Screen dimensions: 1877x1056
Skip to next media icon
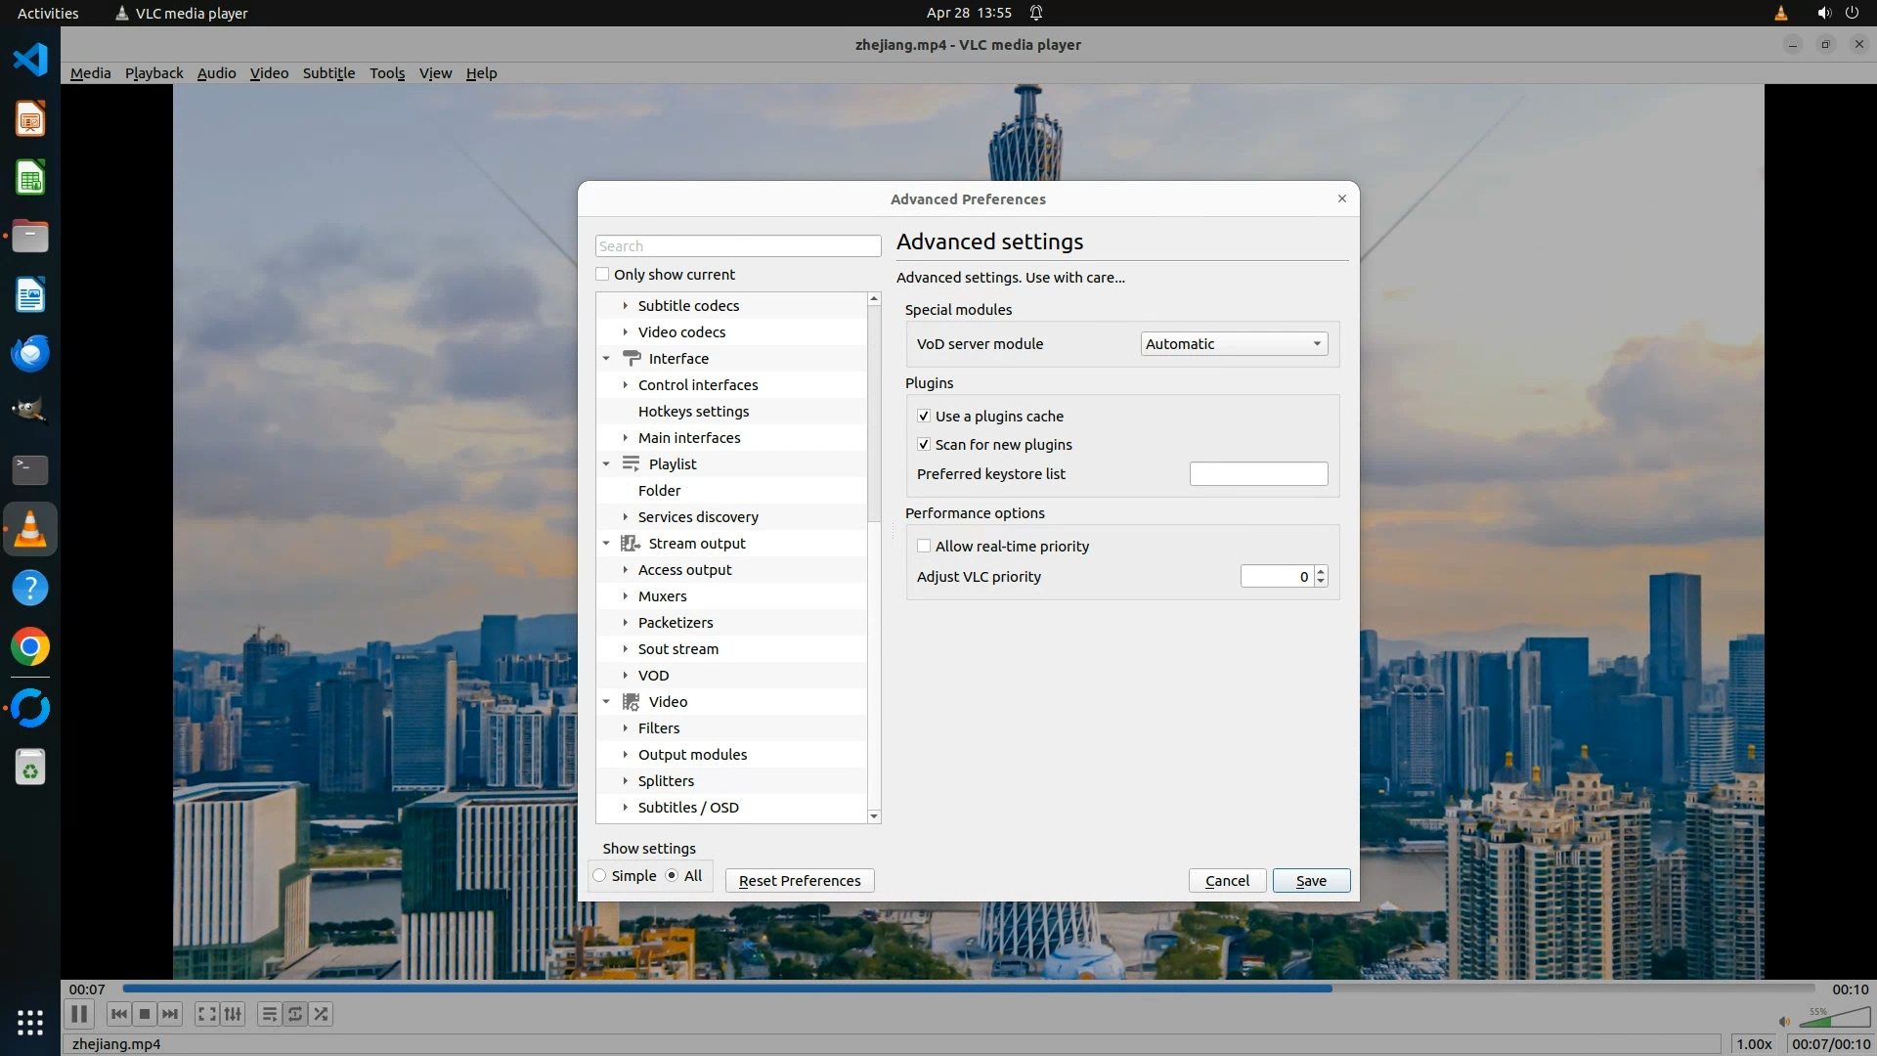click(170, 1014)
